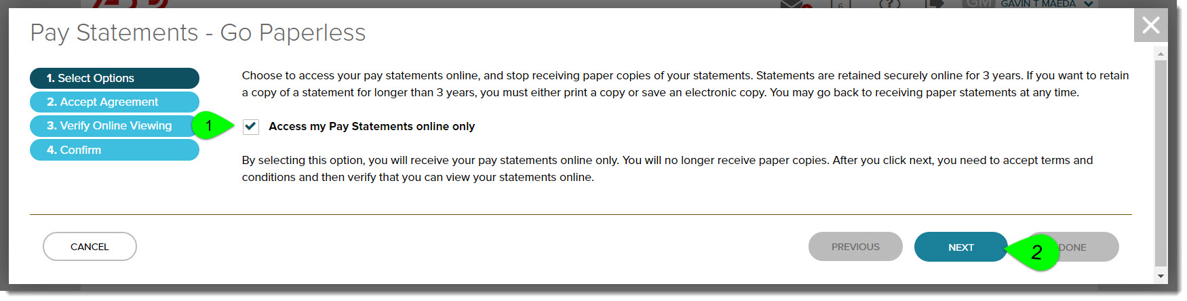The width and height of the screenshot is (1187, 301).
Task: Click the dialog scrollbar down arrow
Action: pos(1161,277)
